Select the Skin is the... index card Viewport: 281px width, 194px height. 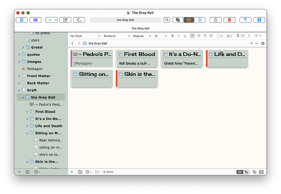pyautogui.click(x=137, y=78)
